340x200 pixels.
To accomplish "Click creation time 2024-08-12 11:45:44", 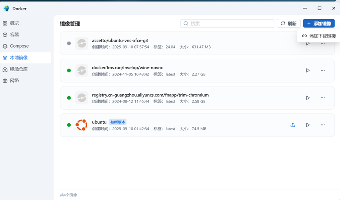I will pos(130,101).
